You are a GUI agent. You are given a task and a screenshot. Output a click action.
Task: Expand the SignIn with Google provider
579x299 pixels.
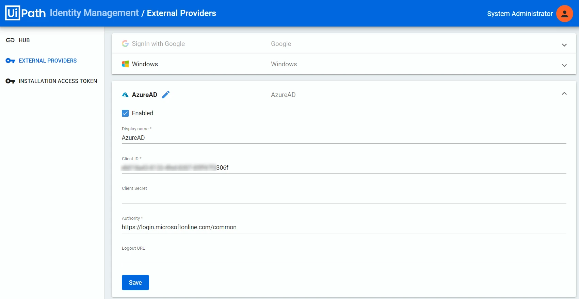click(x=564, y=45)
